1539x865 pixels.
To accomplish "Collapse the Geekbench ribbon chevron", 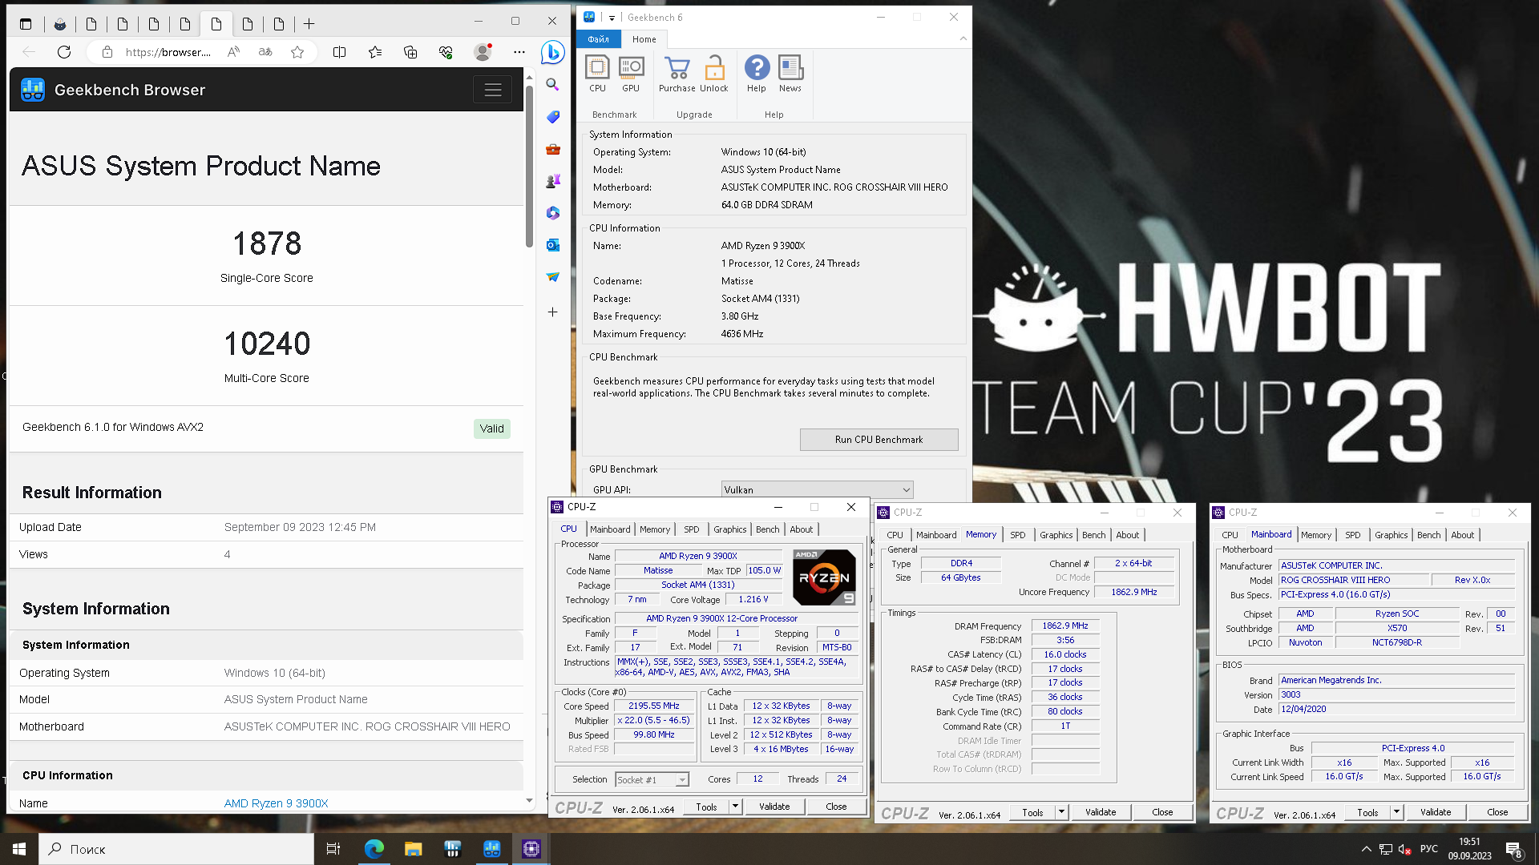I will click(x=963, y=38).
